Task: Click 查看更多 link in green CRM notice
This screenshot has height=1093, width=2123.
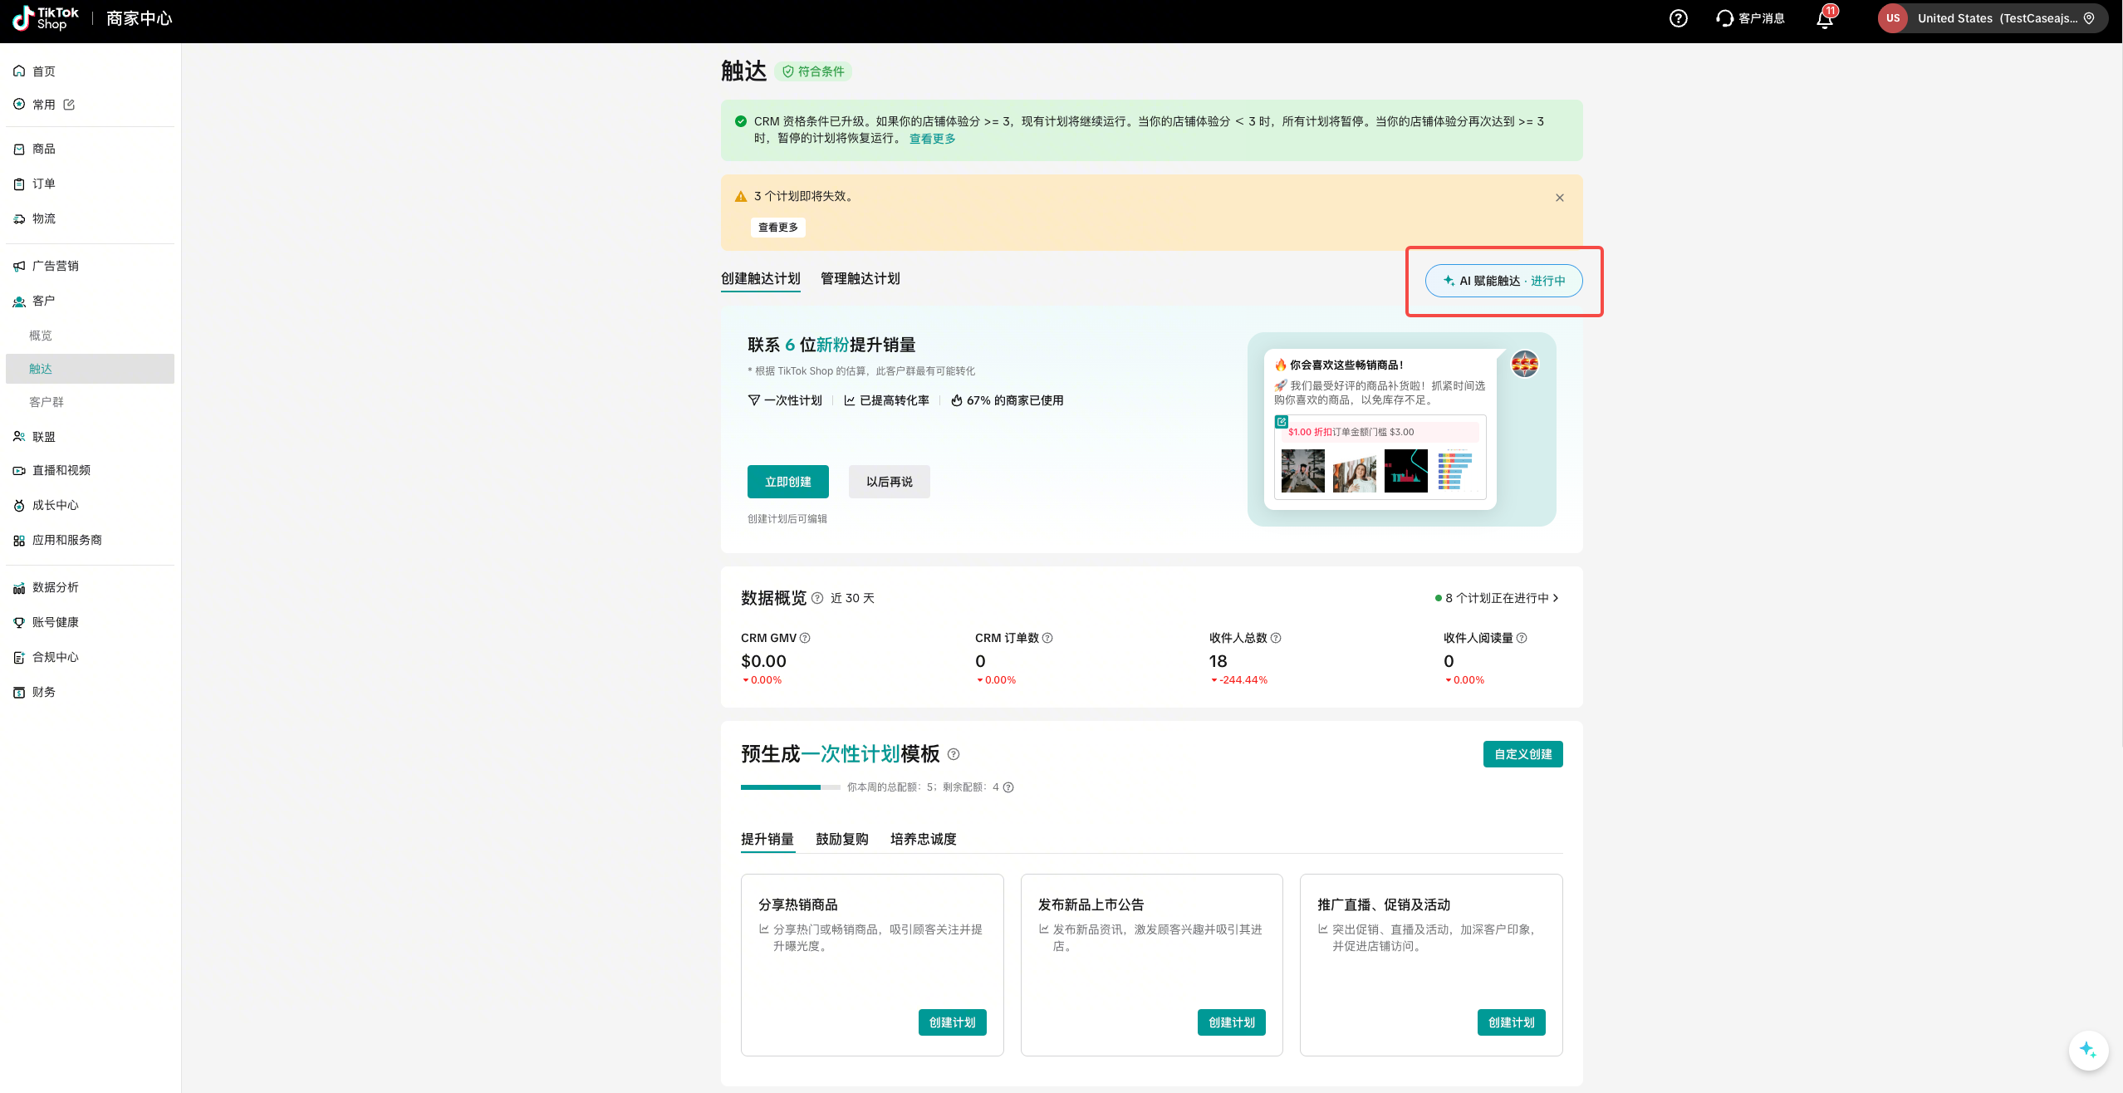Action: pos(932,139)
